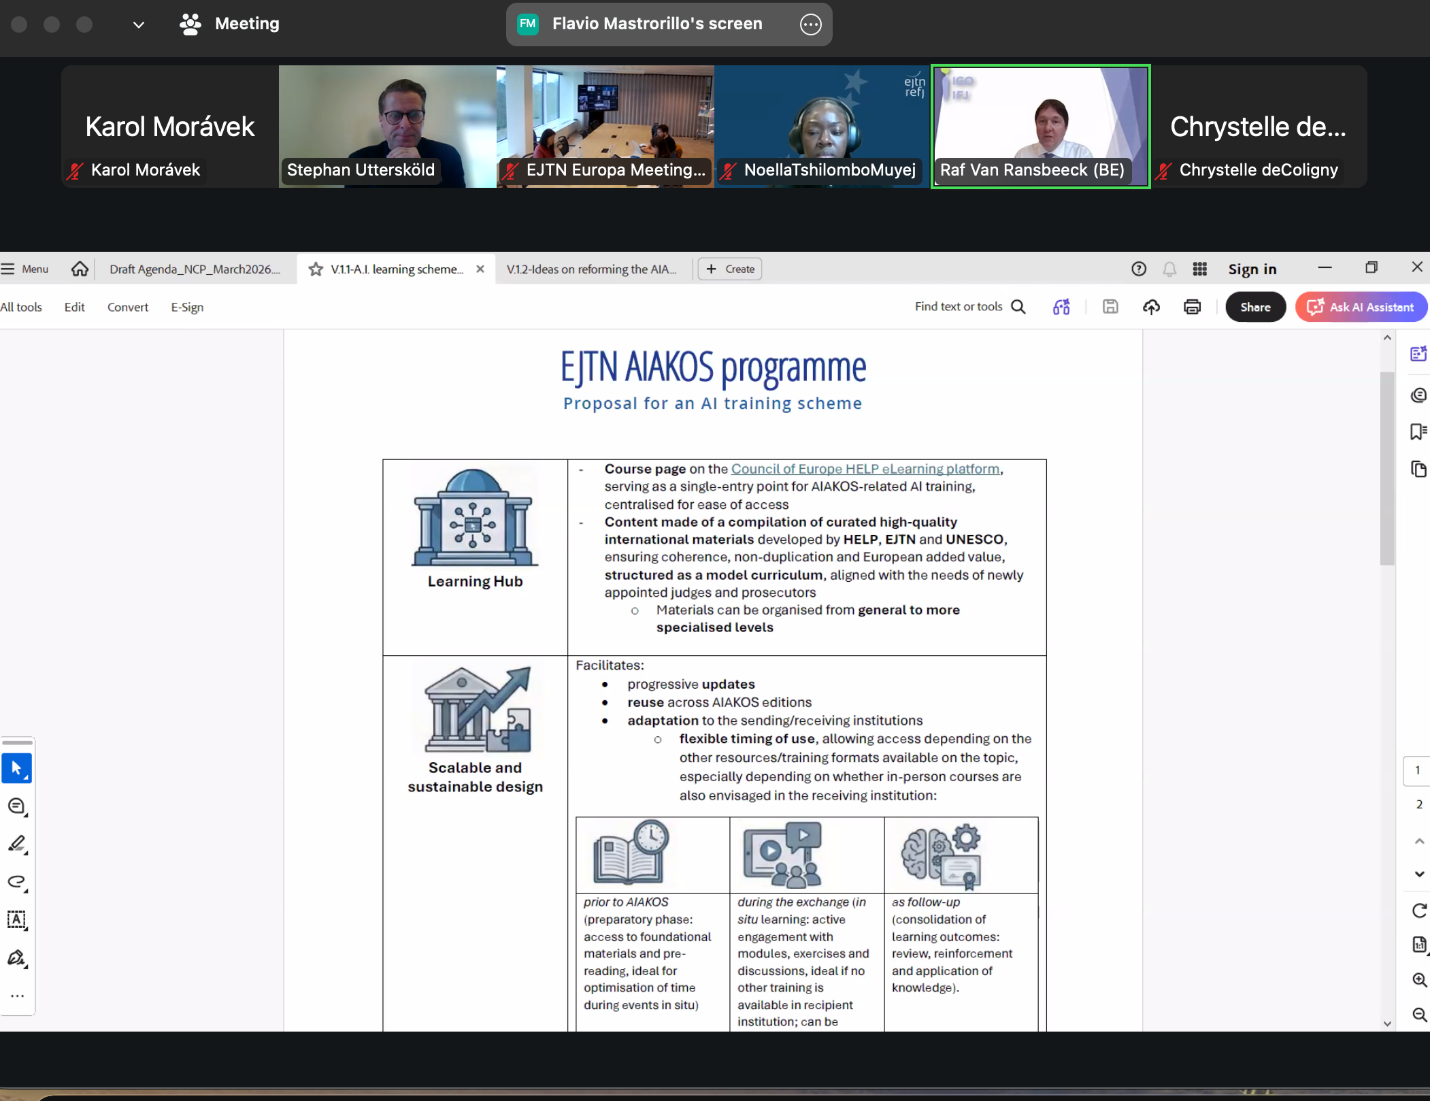Open the apps grid icon

pos(1200,269)
